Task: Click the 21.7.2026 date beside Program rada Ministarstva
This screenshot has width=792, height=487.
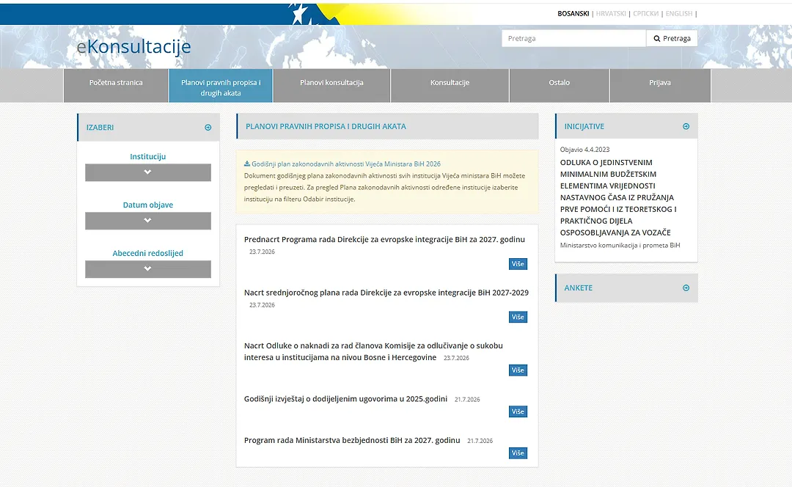Action: click(480, 441)
